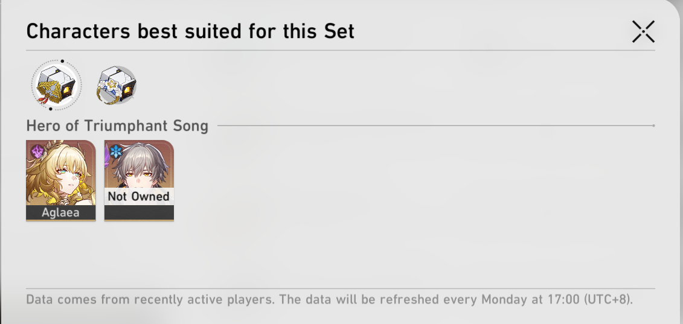The width and height of the screenshot is (683, 324).
Task: Click the data refresh notice at the bottom
Action: pyautogui.click(x=329, y=300)
